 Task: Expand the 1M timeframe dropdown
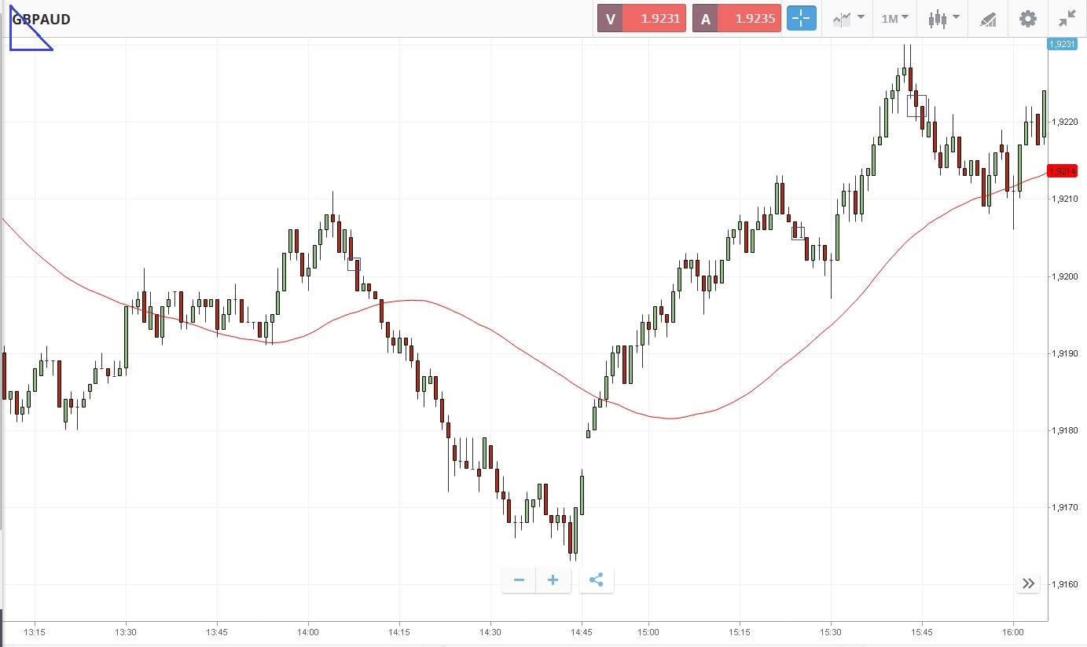[894, 19]
